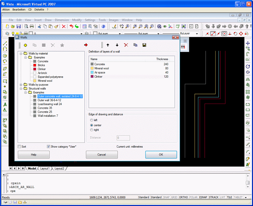Click the add new wall icon in Walls dialog
The width and height of the screenshot is (253, 206).
coord(25,45)
